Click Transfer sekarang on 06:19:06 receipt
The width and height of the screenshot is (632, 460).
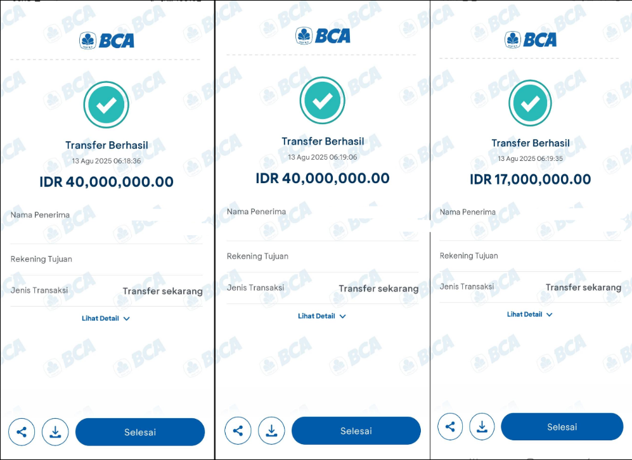(x=378, y=288)
